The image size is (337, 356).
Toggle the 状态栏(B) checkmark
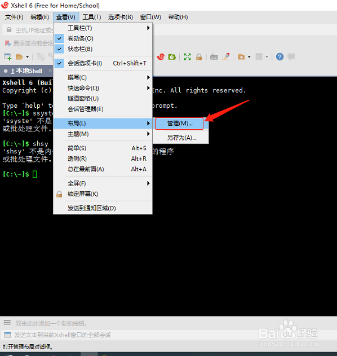pyautogui.click(x=59, y=49)
